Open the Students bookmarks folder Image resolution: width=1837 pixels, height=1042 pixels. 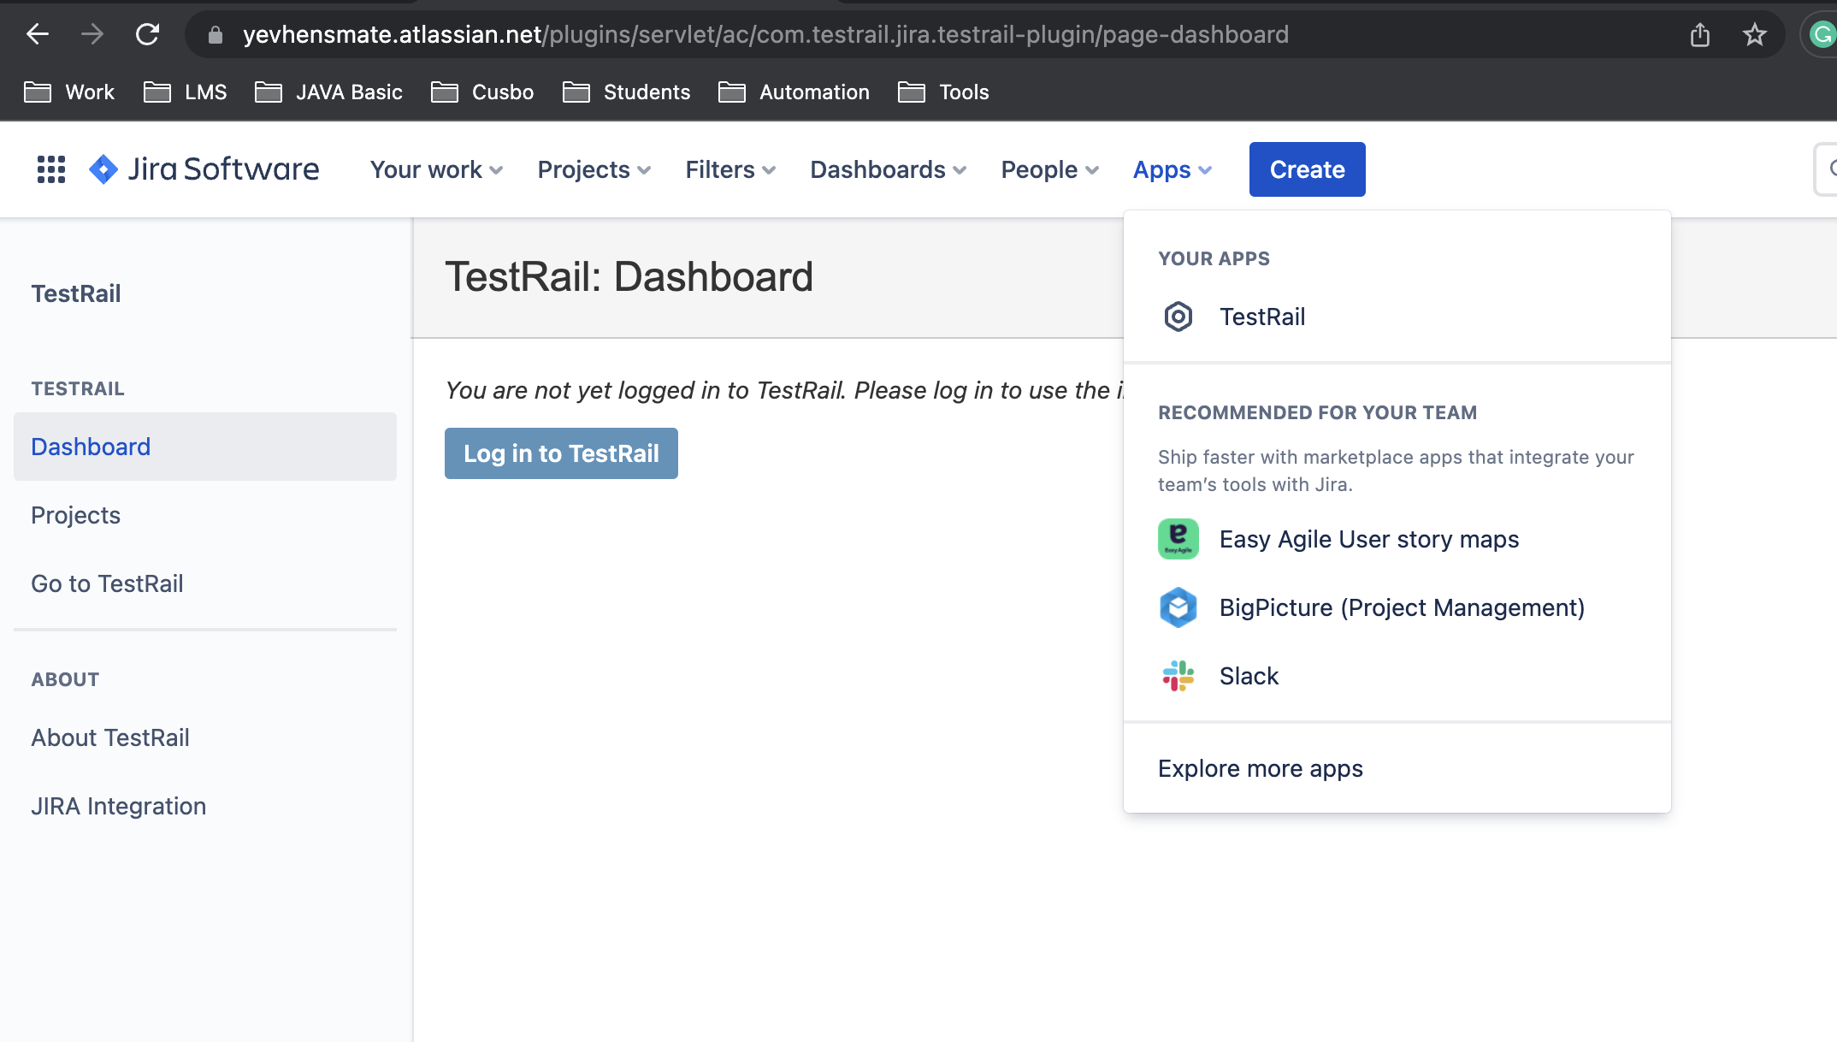tap(626, 92)
